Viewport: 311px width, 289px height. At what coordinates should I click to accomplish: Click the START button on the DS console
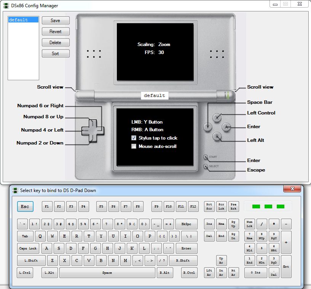(x=206, y=157)
